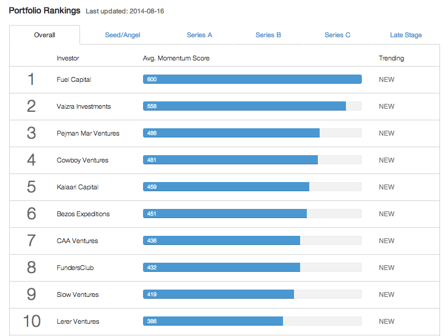The height and width of the screenshot is (336, 448).
Task: Click the 386 score bar for Lerer Ventures
Action: click(x=213, y=321)
